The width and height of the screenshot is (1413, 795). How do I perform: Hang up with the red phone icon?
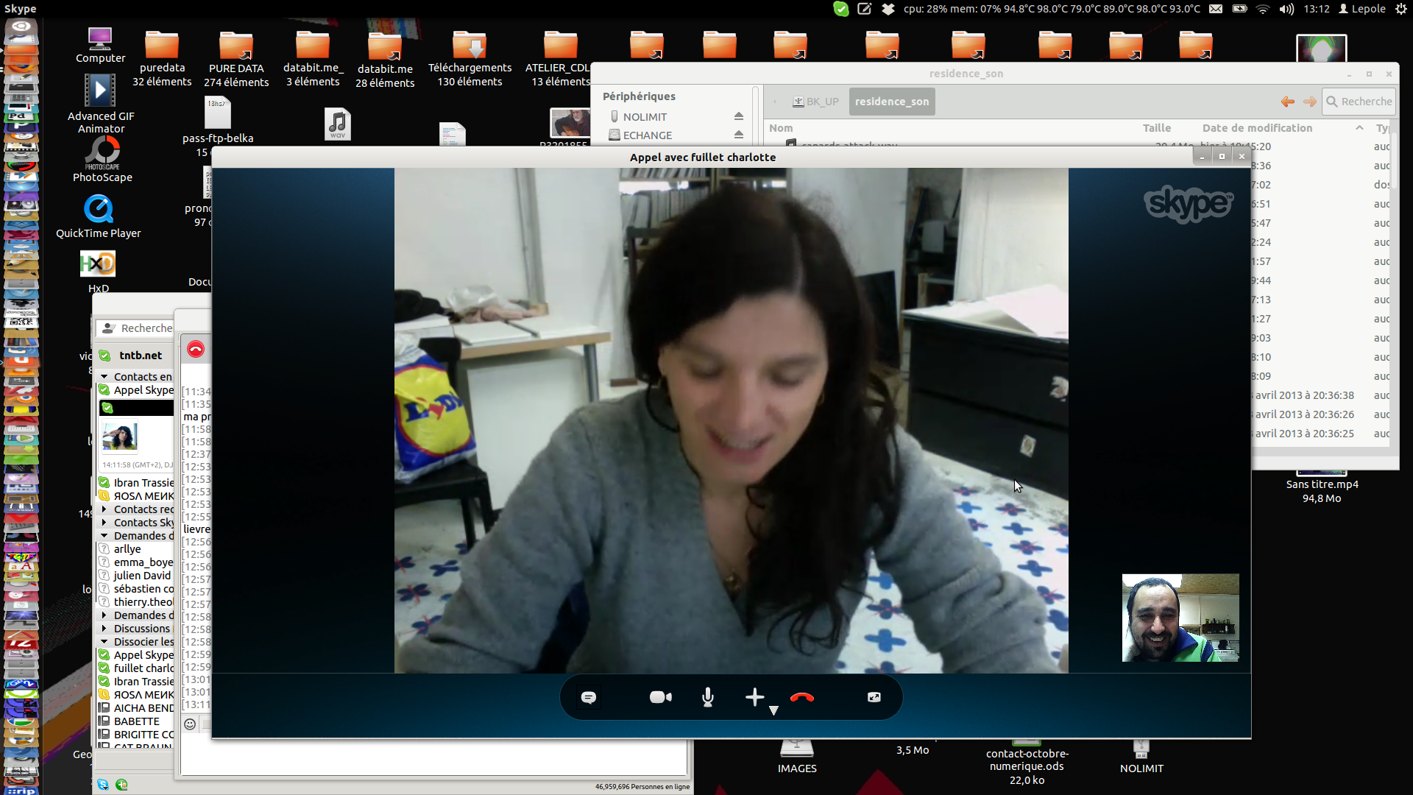[801, 697]
